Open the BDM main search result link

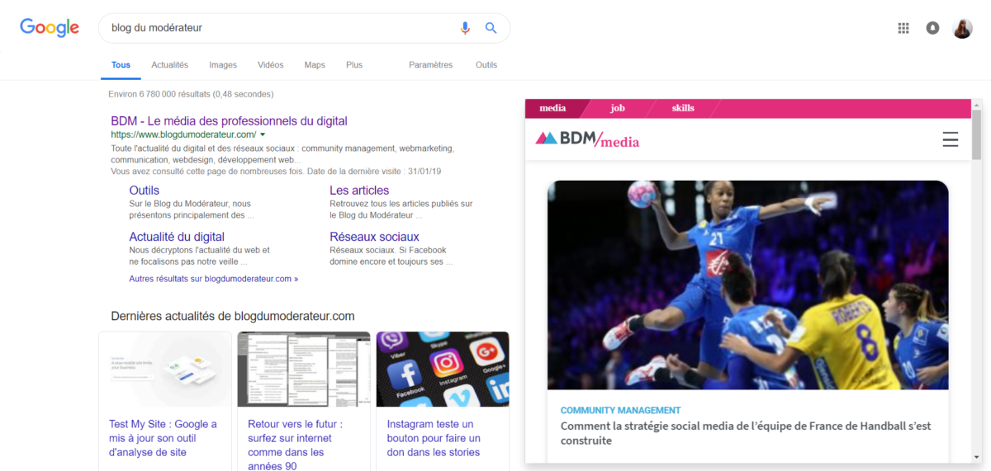point(229,121)
